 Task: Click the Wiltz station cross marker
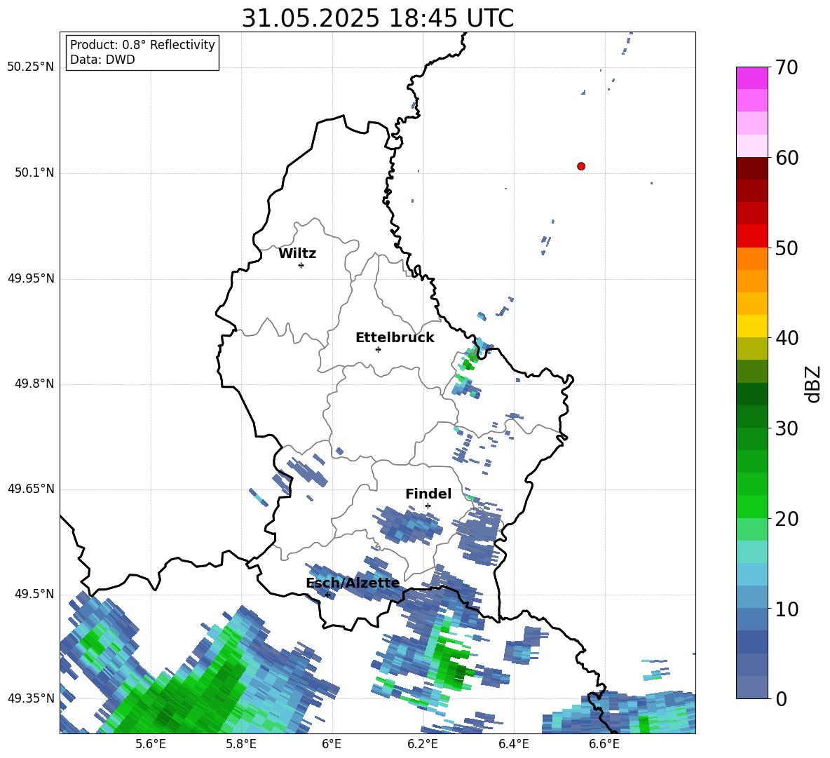tap(301, 265)
